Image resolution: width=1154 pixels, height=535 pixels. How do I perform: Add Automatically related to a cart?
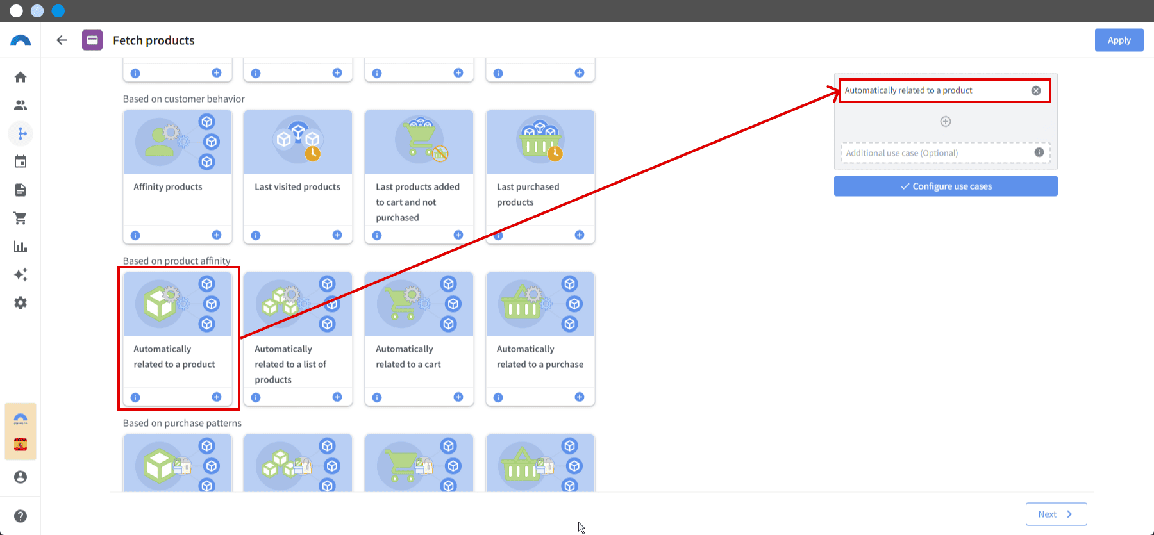click(x=458, y=397)
